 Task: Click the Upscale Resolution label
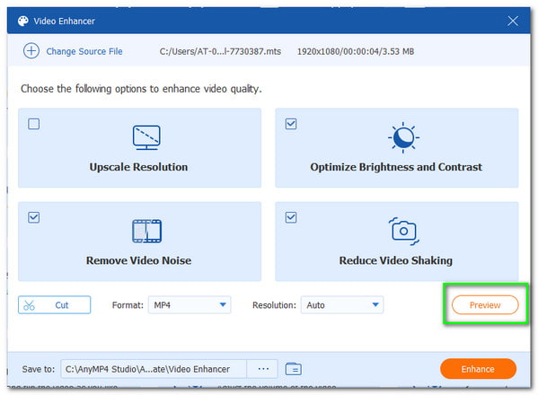point(138,167)
